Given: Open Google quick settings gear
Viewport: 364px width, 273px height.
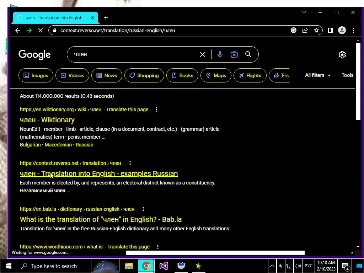Looking at the screenshot, I should coord(342,55).
